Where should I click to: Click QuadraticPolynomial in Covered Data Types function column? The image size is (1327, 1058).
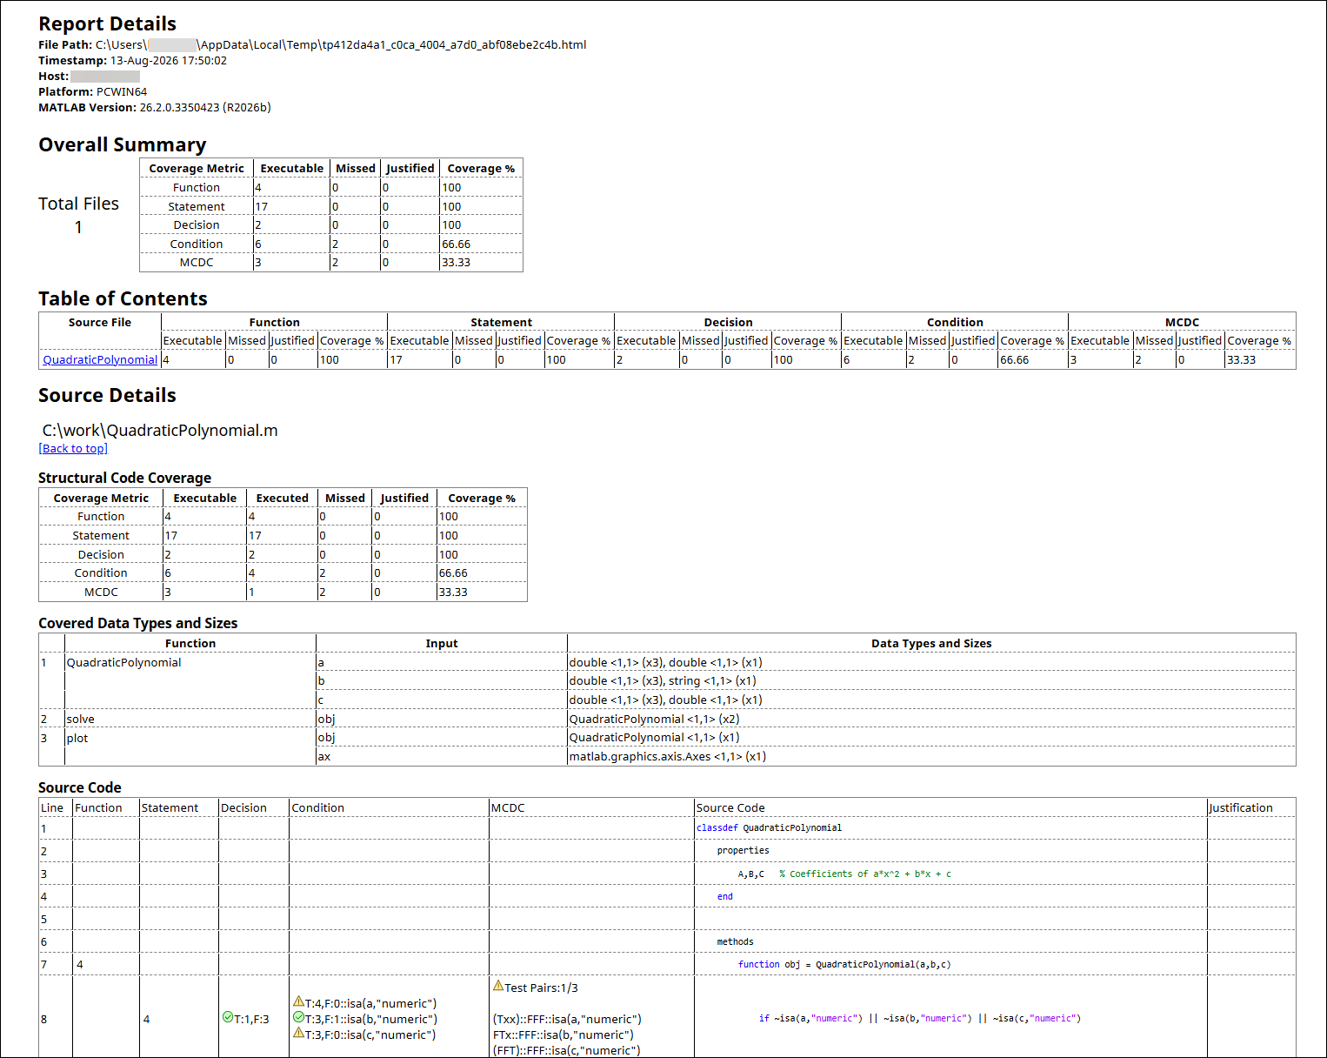click(123, 662)
